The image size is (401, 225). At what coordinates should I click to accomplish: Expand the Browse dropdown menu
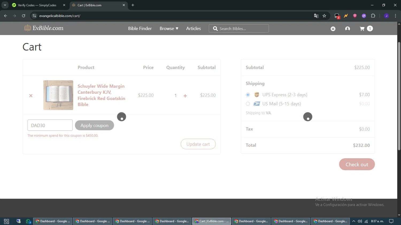point(169,29)
